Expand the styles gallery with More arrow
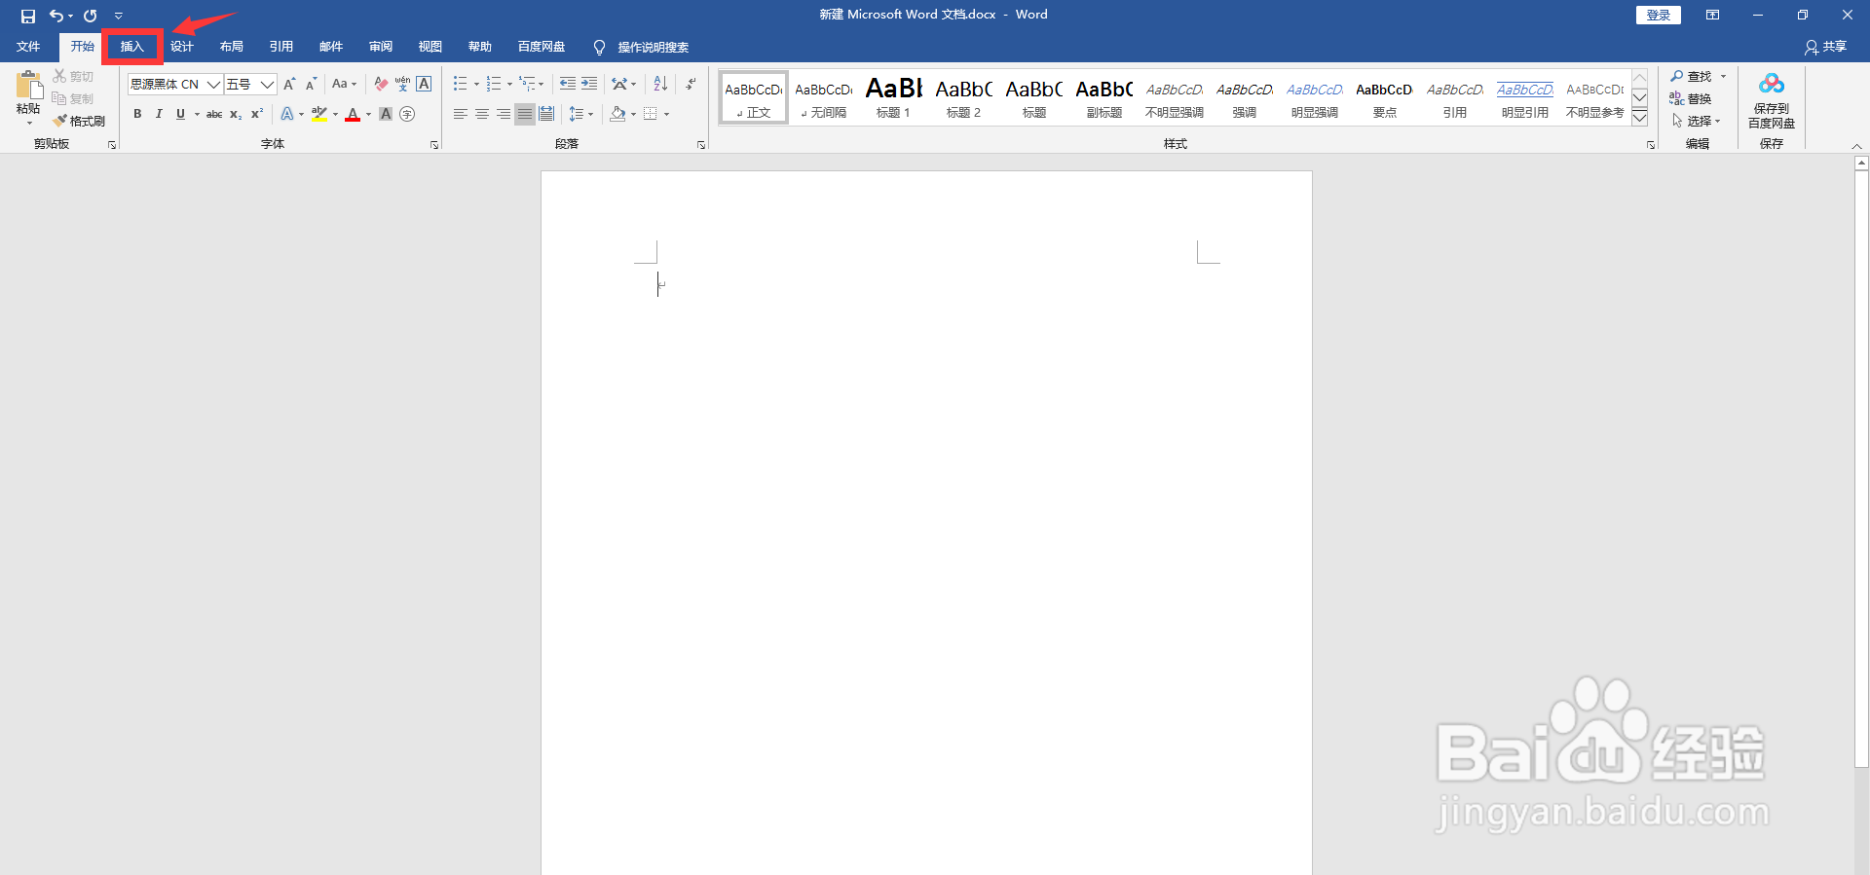The image size is (1870, 875). click(1640, 118)
